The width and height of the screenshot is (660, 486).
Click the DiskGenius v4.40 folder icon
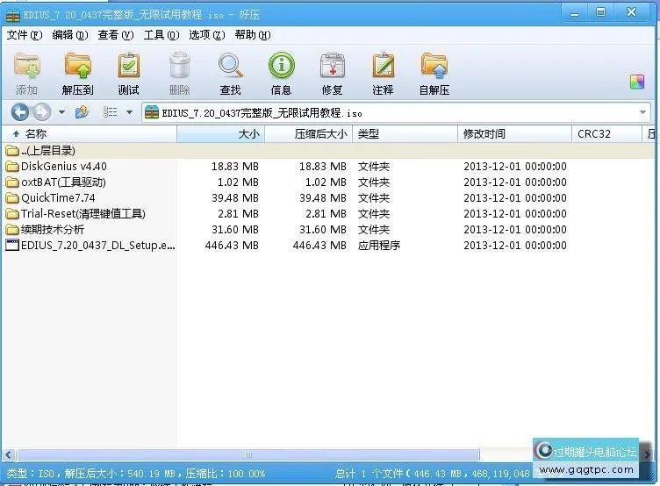click(x=12, y=166)
